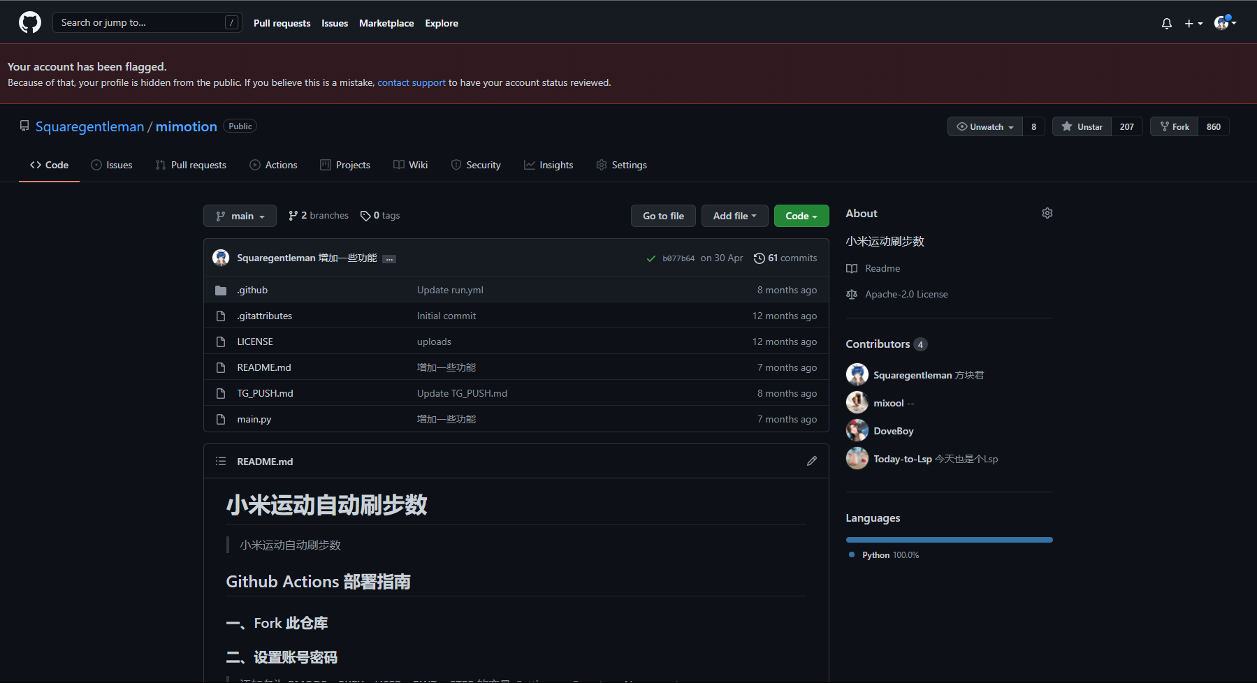Open the Add file dropdown
The height and width of the screenshot is (683, 1257).
(x=734, y=216)
